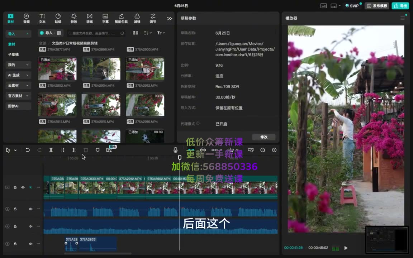Click the proxy mode help icon
Image resolution: width=413 pixels, height=258 pixels.
pyautogui.click(x=198, y=124)
